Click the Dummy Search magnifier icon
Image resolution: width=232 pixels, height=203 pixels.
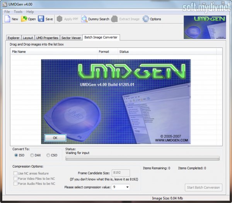coord(84,19)
